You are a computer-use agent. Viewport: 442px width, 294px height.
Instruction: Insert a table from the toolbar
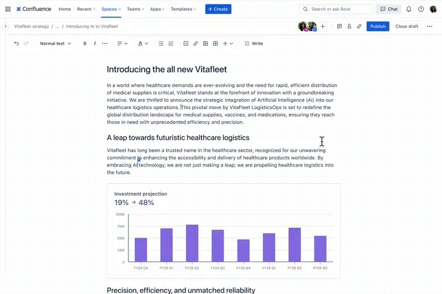215,44
